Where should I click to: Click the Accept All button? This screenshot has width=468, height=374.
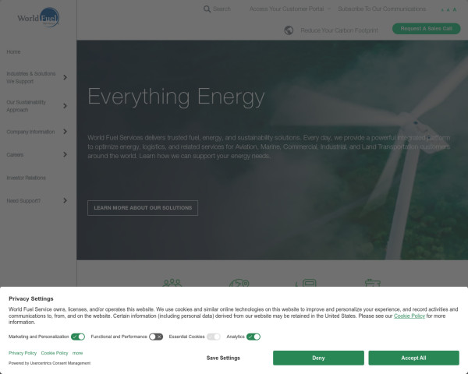(x=413, y=358)
